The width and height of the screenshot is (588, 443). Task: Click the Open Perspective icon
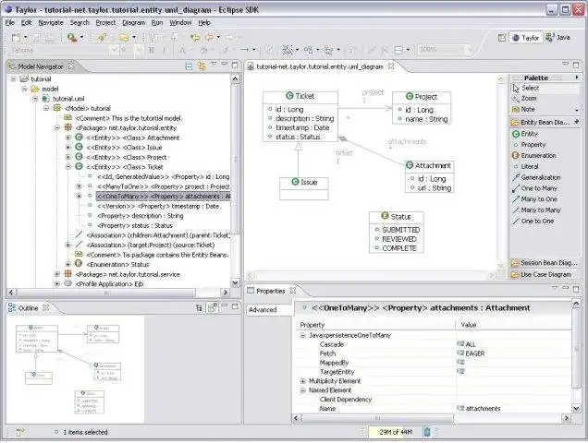pyautogui.click(x=502, y=38)
